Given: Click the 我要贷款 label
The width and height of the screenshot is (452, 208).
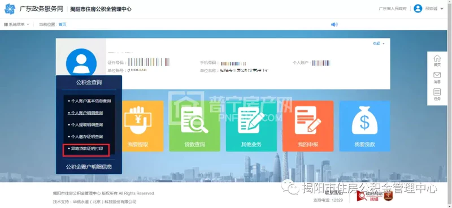Looking at the screenshot, I should (x=364, y=144).
